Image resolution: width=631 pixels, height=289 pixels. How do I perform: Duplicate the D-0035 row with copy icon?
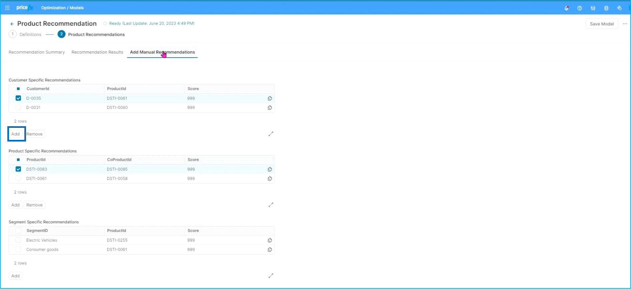pos(270,98)
